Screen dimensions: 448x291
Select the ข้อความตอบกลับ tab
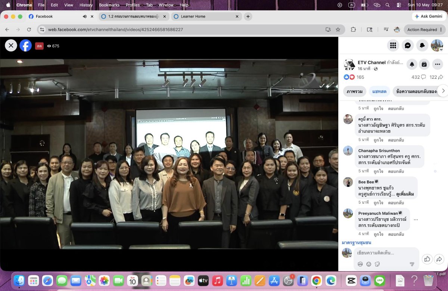point(416,91)
